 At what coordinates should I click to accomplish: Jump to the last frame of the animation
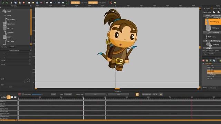tap(15, 97)
